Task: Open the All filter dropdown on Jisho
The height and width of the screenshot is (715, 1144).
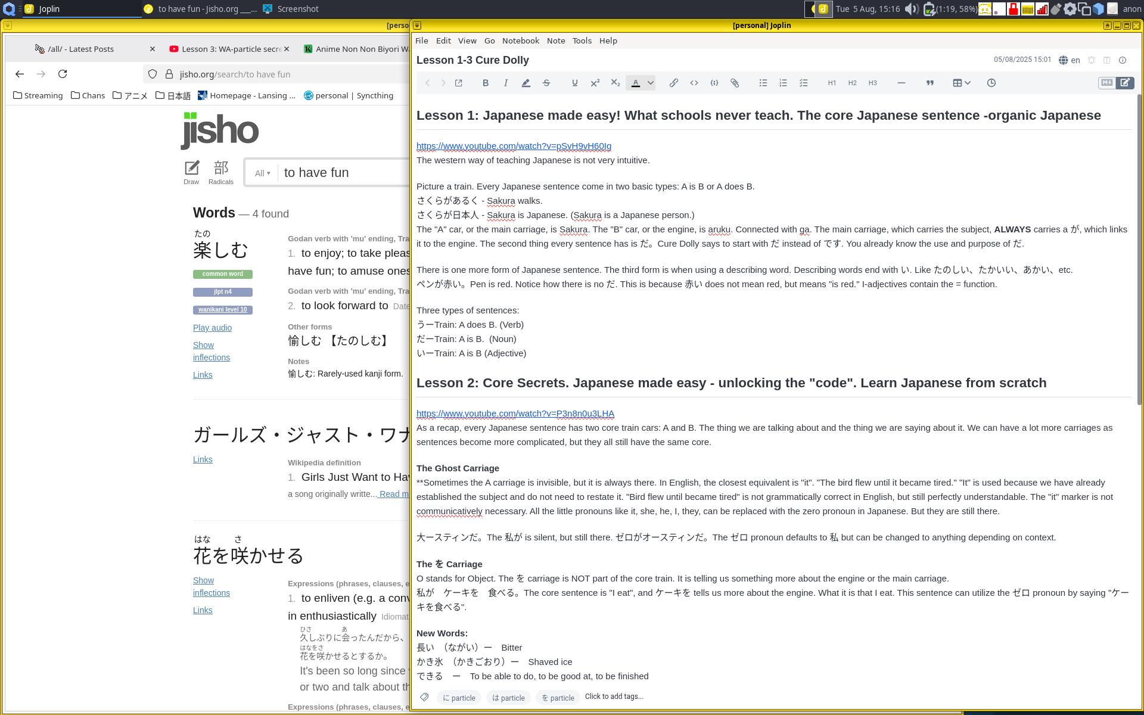Action: click(x=263, y=173)
